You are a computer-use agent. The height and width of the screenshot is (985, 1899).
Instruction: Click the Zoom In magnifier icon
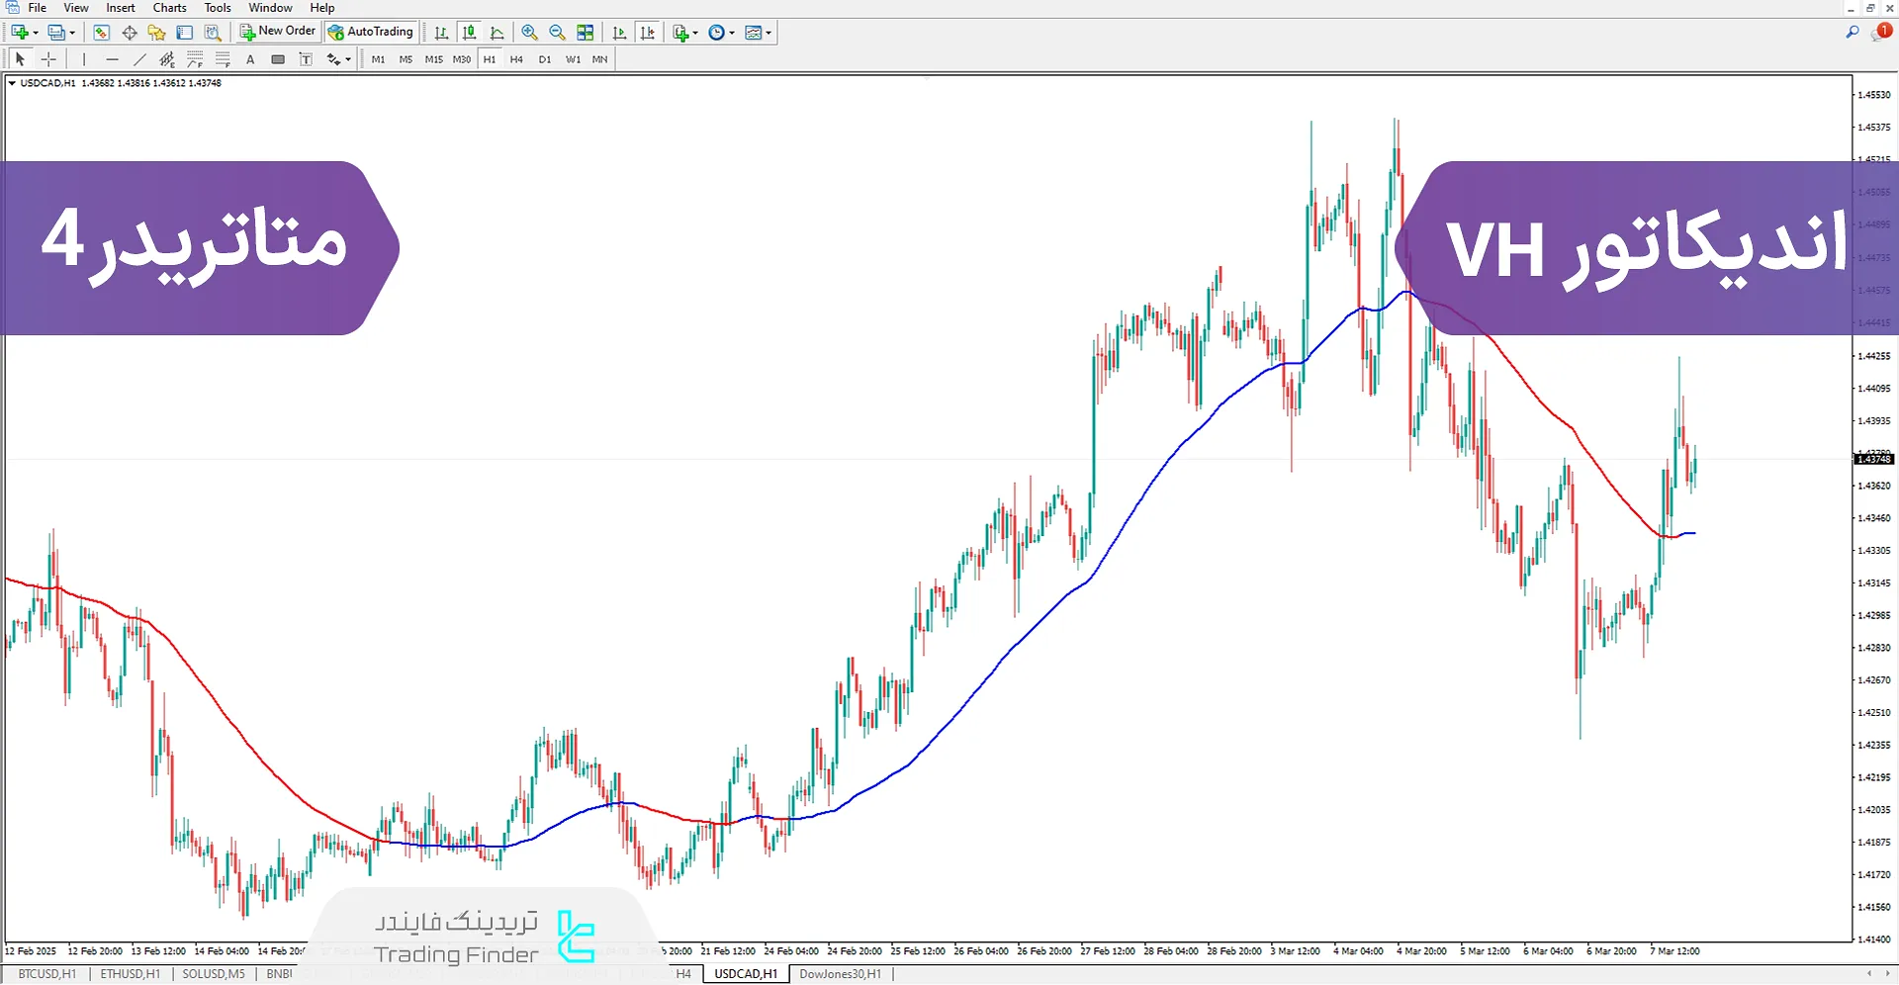[529, 33]
